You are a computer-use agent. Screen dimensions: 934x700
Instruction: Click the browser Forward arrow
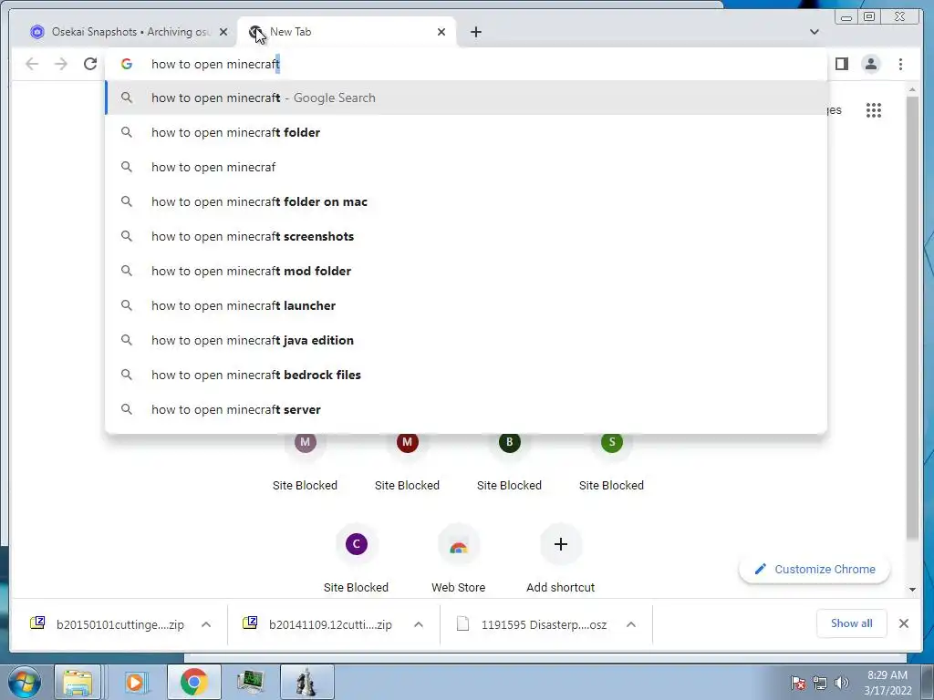pos(61,64)
